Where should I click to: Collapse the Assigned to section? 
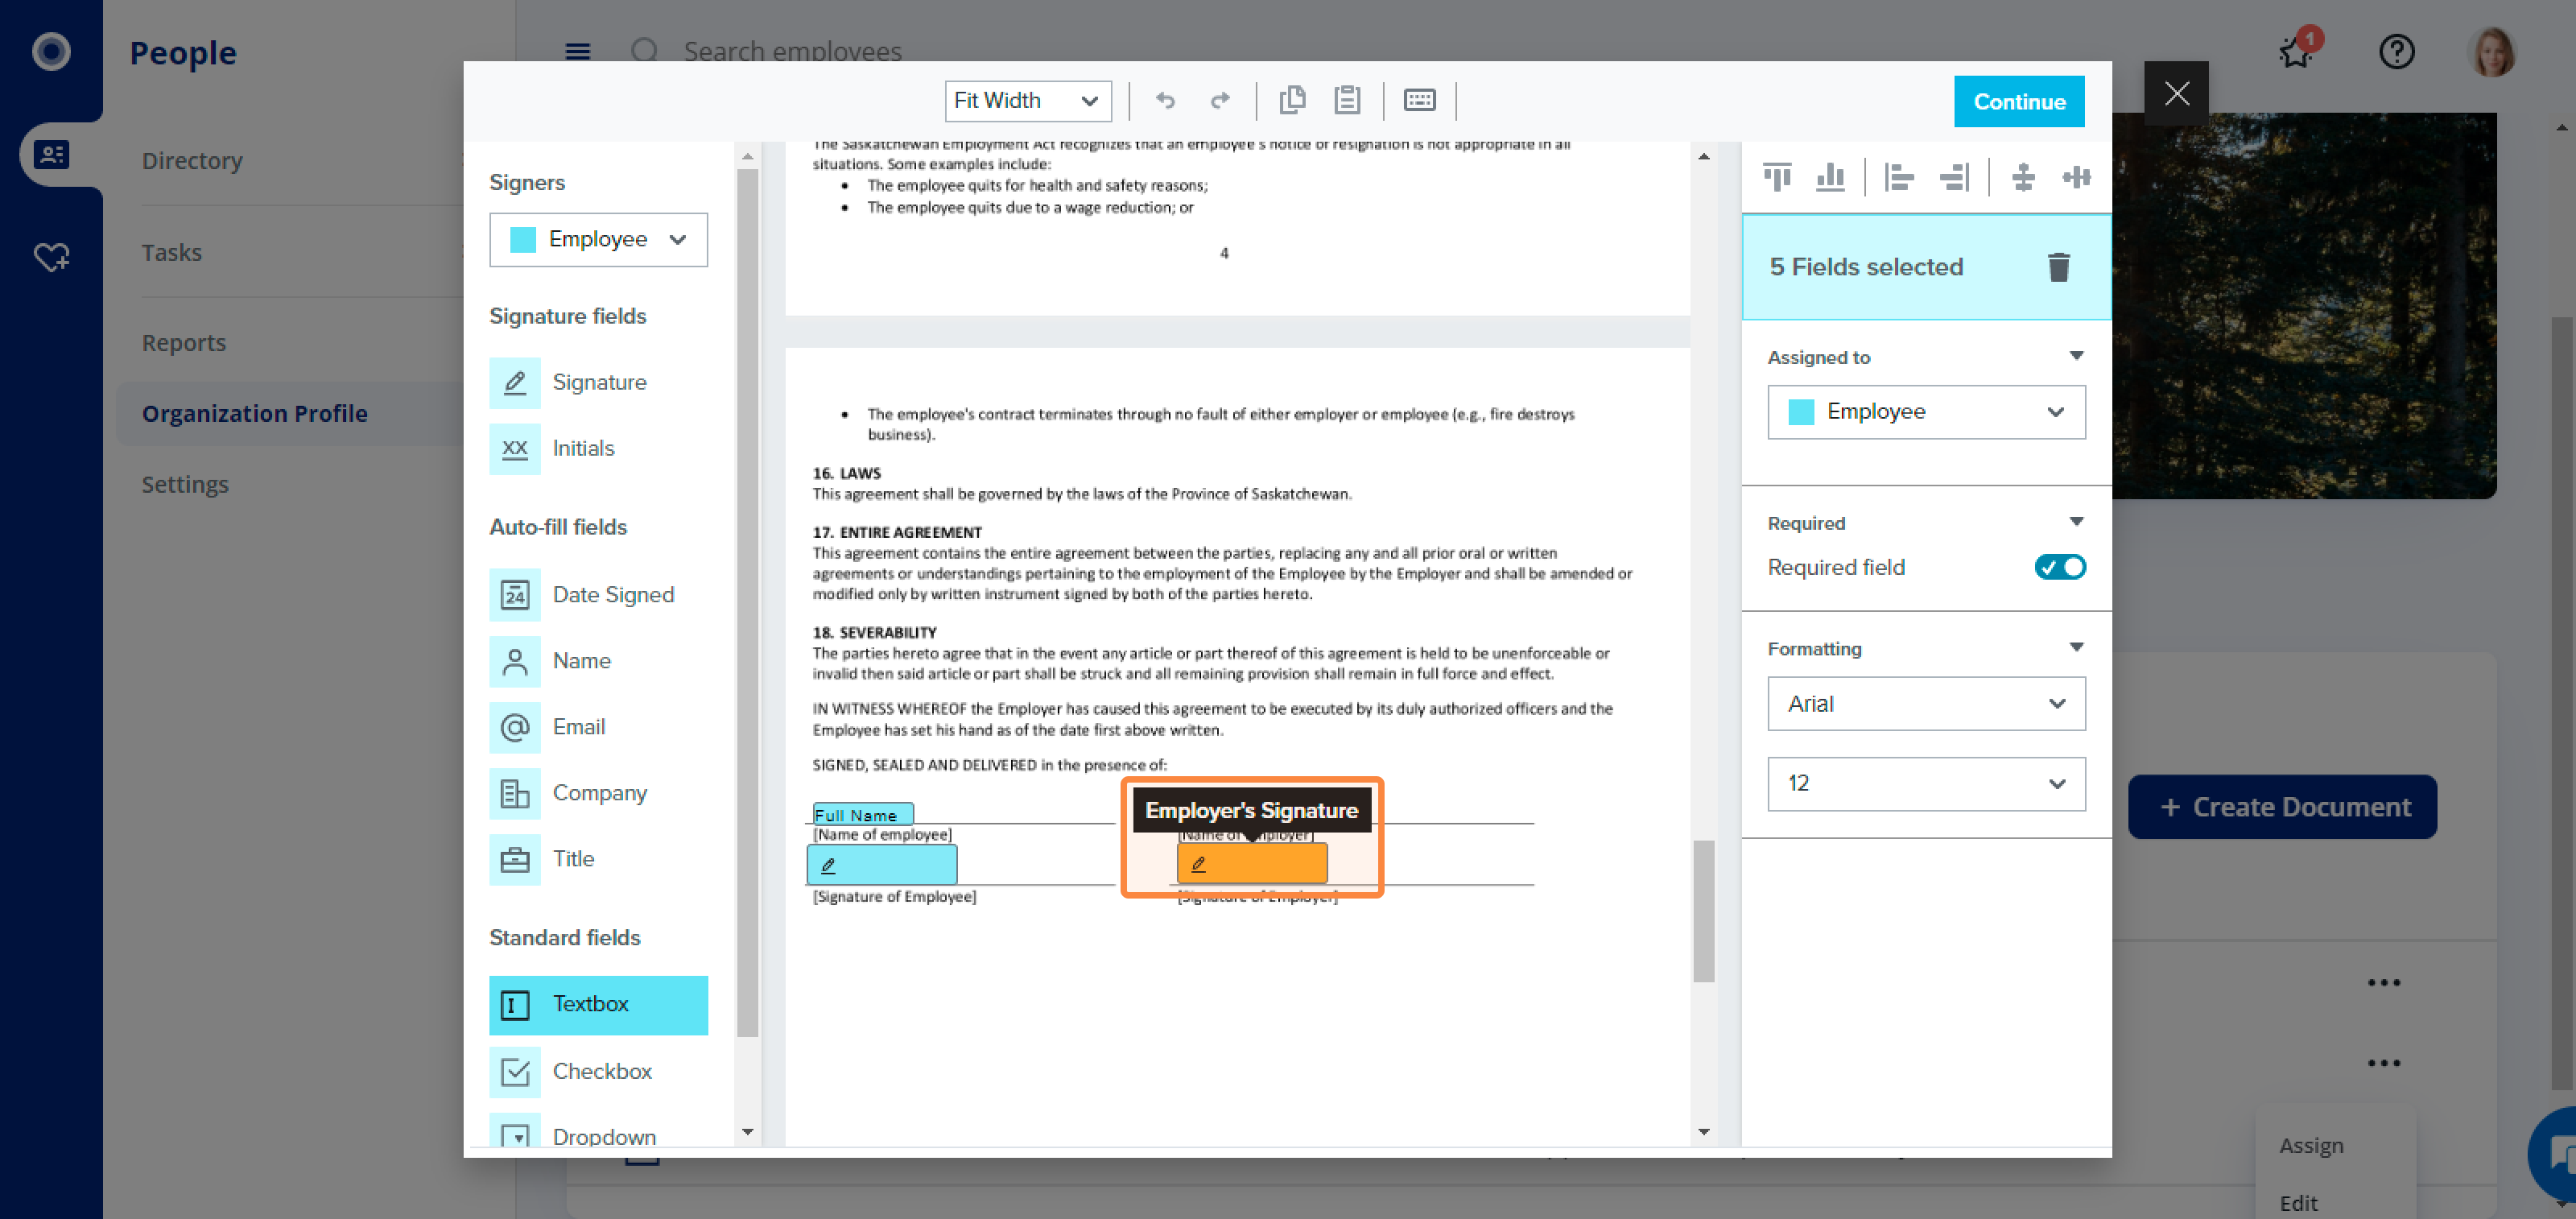tap(2076, 356)
